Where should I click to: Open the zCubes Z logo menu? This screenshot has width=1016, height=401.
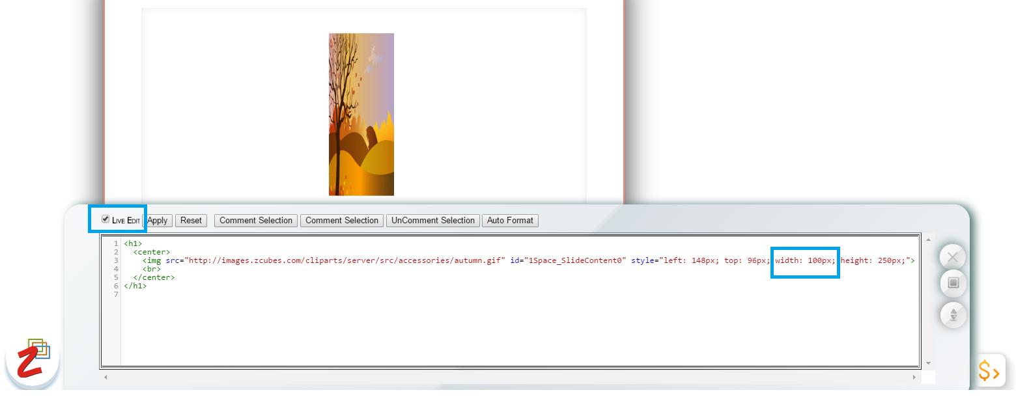coord(32,359)
